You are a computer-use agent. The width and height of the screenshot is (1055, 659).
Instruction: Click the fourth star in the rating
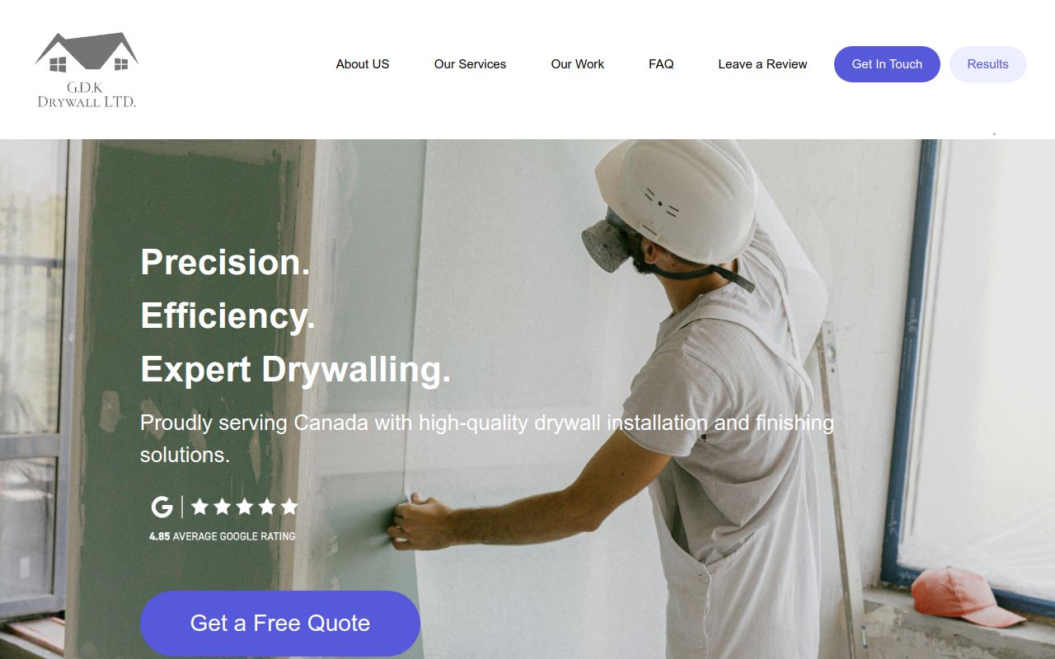[267, 507]
